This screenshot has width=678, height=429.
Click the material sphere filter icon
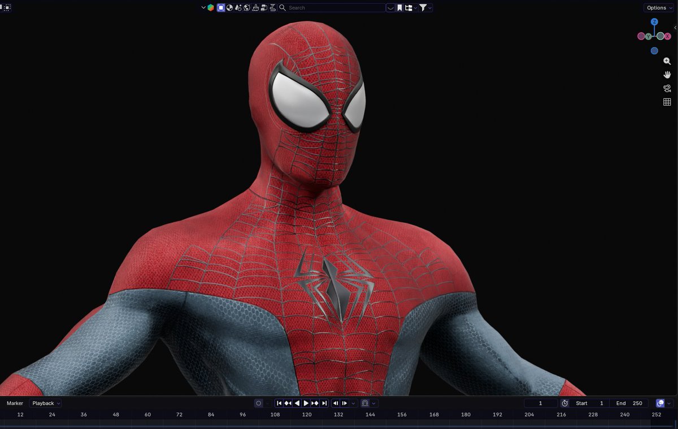(229, 8)
